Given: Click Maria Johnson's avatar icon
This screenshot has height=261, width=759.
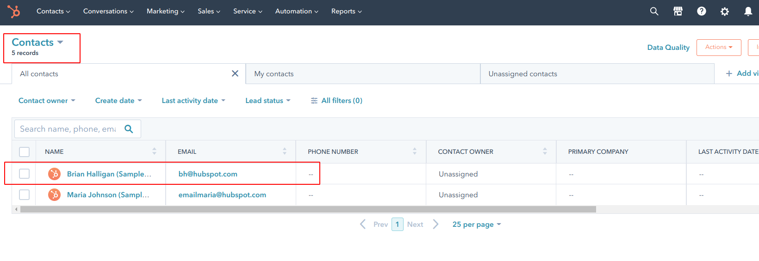Looking at the screenshot, I should click(55, 194).
